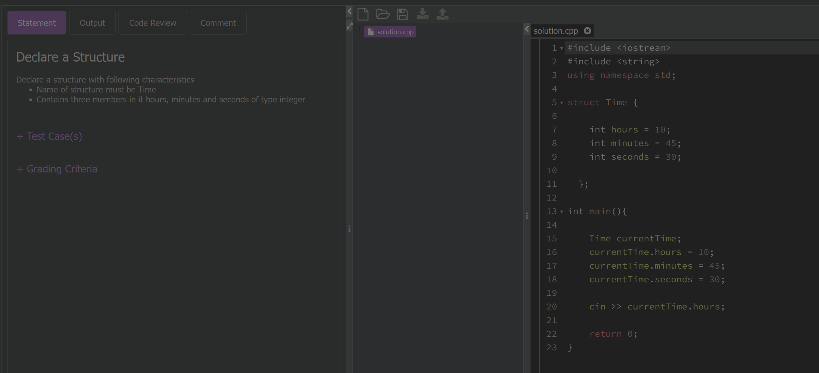Expand the Test Case(s) section
This screenshot has width=819, height=373.
(x=49, y=136)
